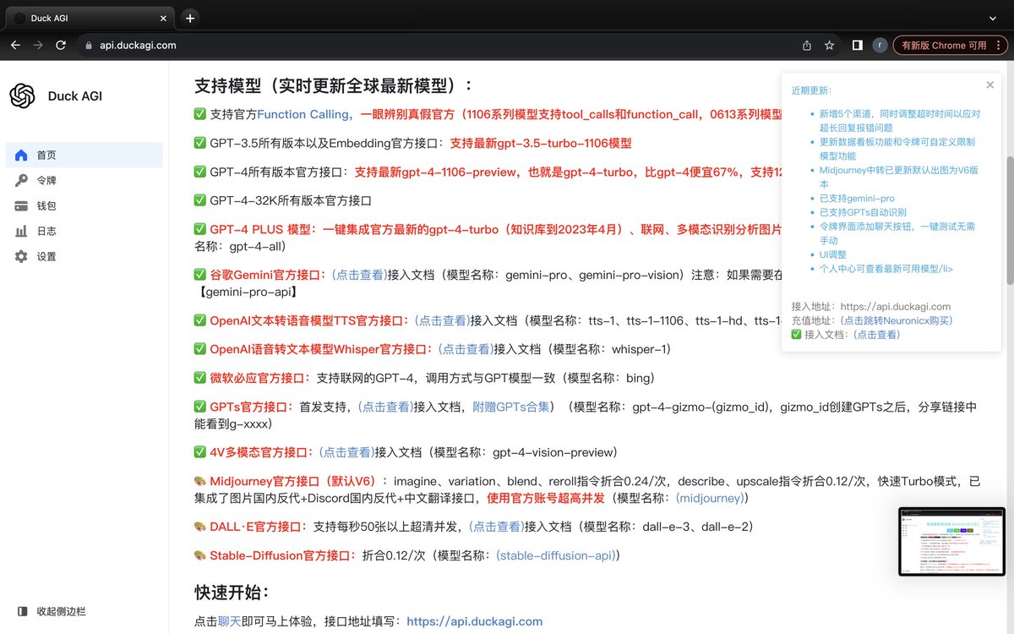This screenshot has width=1014, height=634.
Task: Click the palette emoji beside Stable-Diffusion官方接口
Action: [x=200, y=555]
